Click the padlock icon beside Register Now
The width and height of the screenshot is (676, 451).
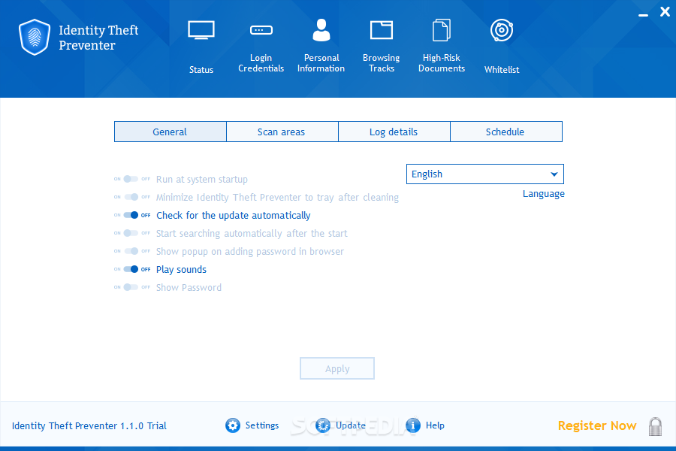click(655, 426)
